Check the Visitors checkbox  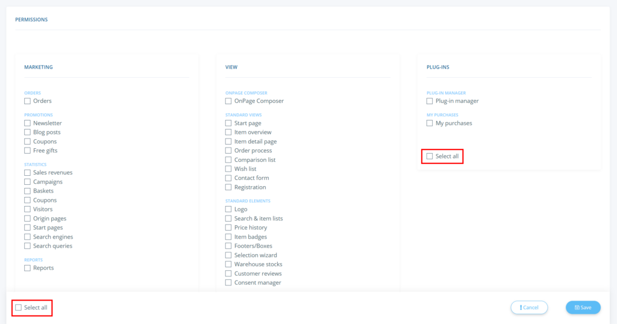point(27,209)
